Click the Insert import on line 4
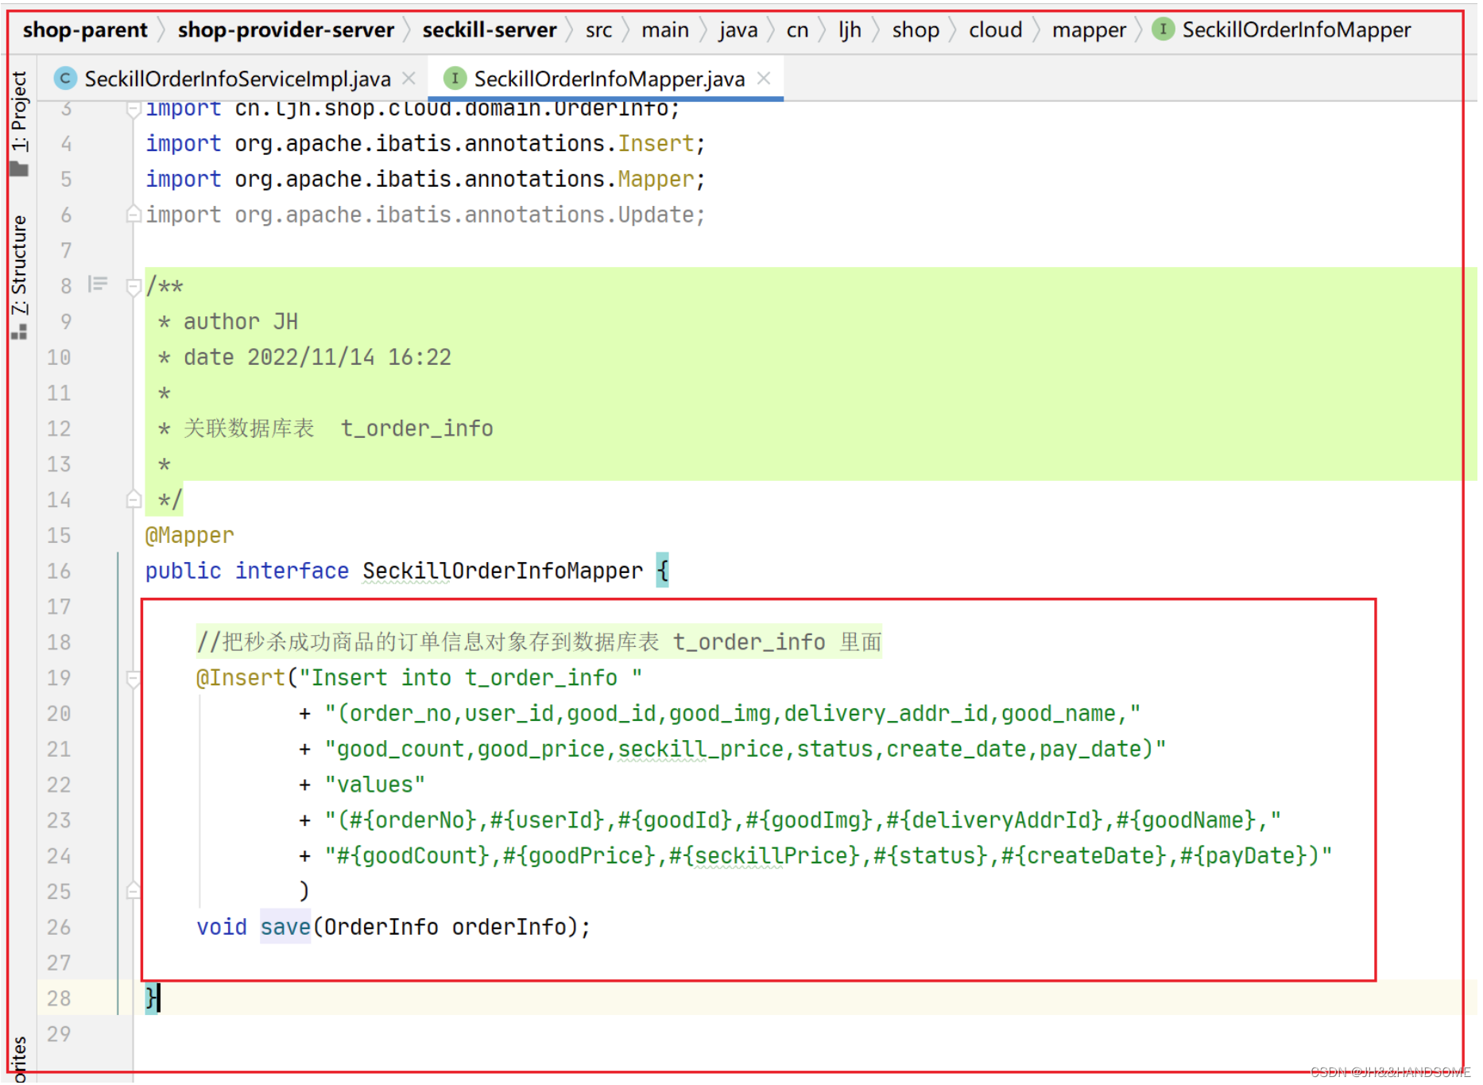The height and width of the screenshot is (1085, 1483). (656, 143)
